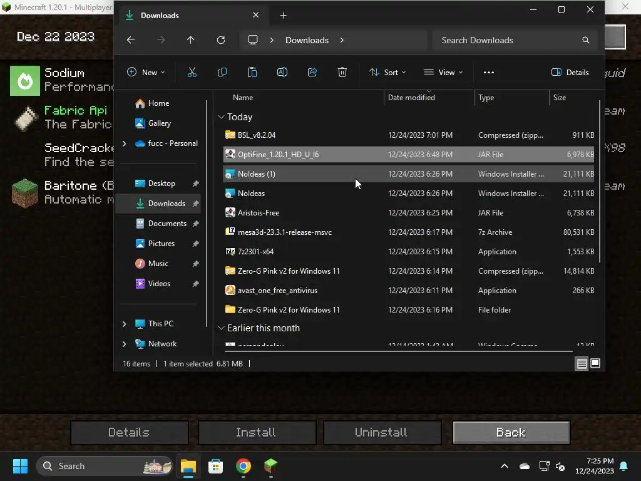Select the mesa3d-23.3.1-release-msvc archive
This screenshot has width=641, height=481.
click(x=408, y=232)
